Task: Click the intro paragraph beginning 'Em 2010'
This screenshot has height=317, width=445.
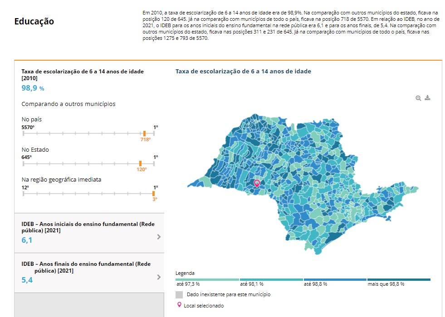Action: 291,25
